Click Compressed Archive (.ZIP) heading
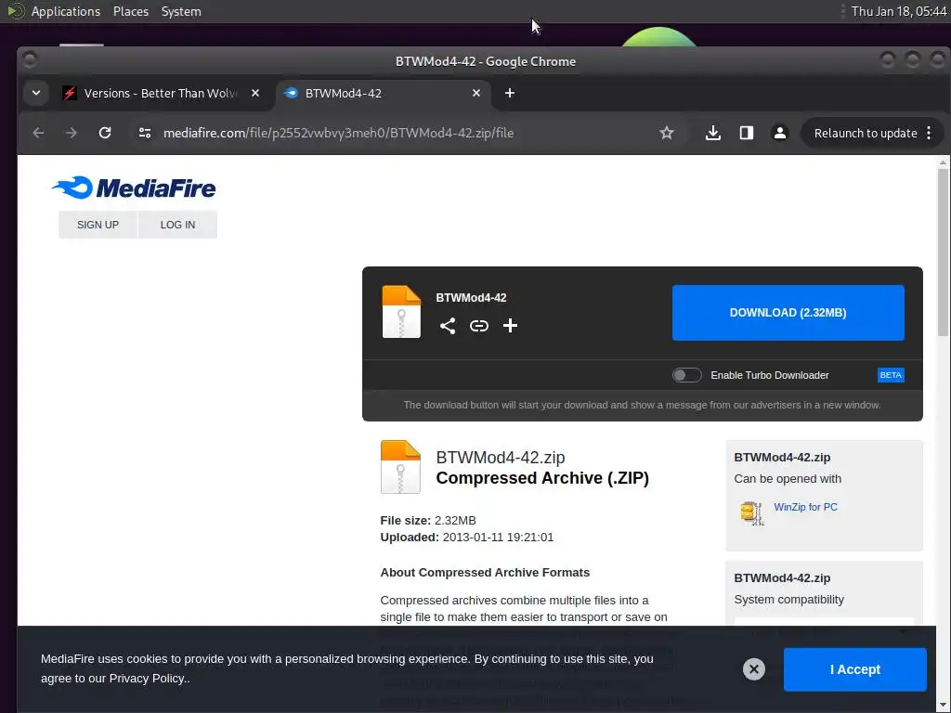This screenshot has height=713, width=951. [x=542, y=478]
